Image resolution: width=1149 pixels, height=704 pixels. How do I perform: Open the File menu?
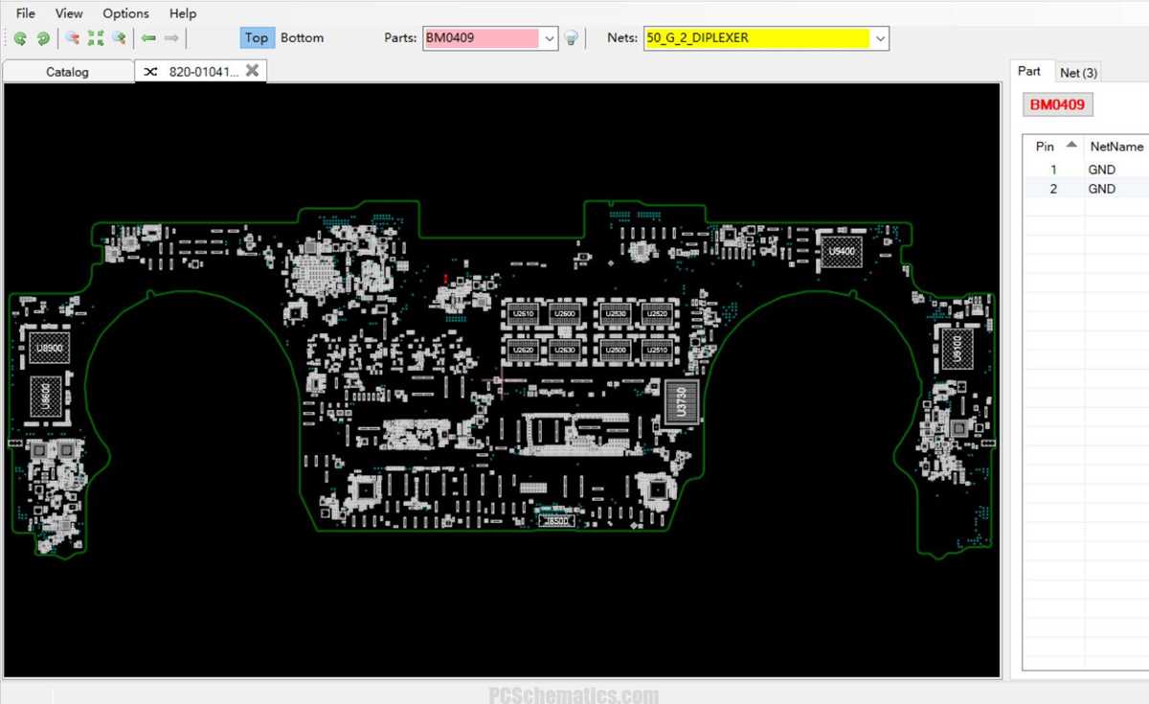point(26,13)
